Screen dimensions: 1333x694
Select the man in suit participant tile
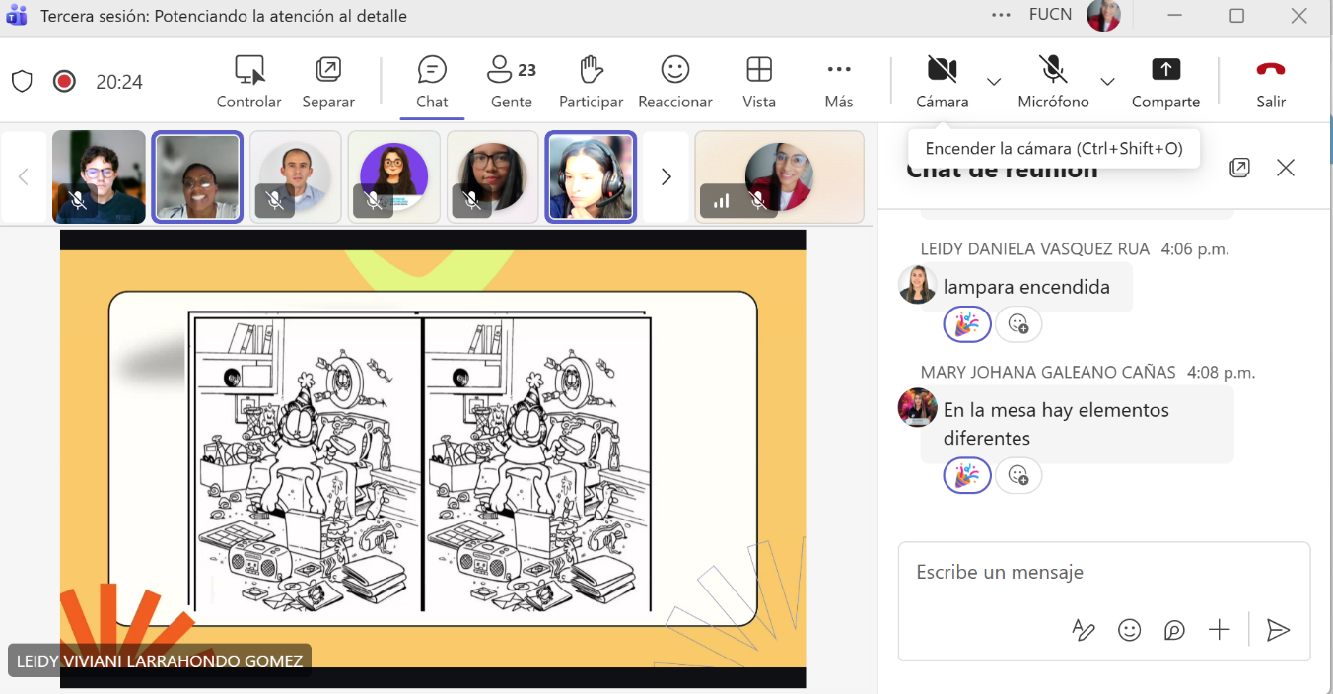296,177
